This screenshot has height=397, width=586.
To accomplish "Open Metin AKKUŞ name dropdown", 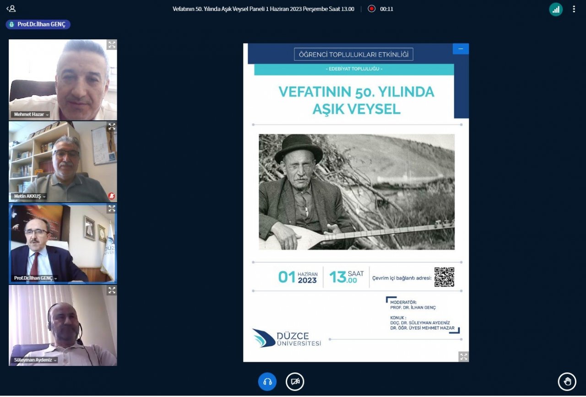I will (x=30, y=196).
